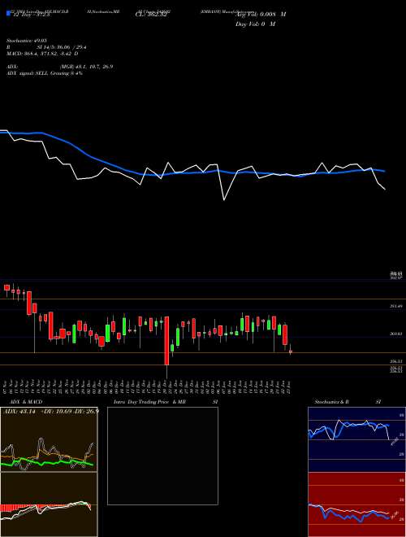Click the date axis labels below candles

[147, 386]
